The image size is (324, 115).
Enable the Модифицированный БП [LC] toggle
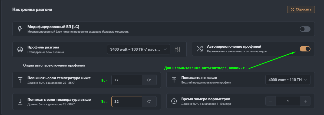305,29
